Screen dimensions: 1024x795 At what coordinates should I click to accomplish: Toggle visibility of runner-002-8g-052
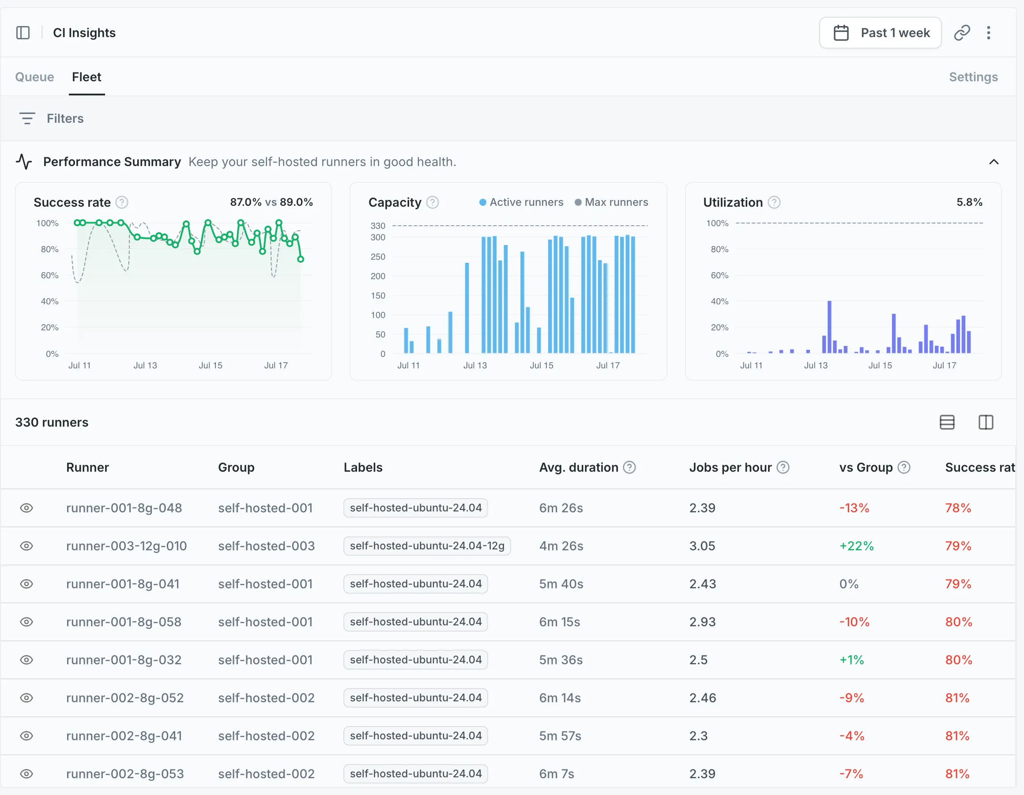(27, 698)
